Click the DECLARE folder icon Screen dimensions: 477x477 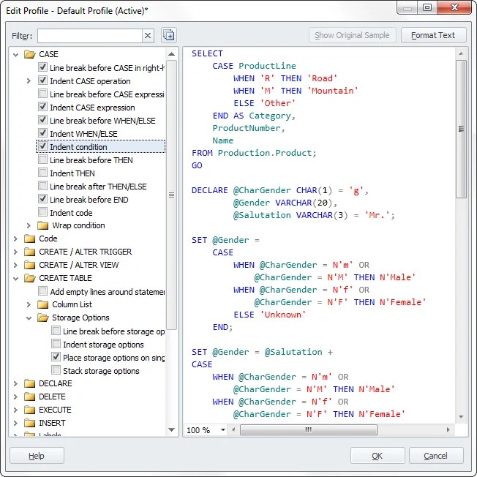29,383
